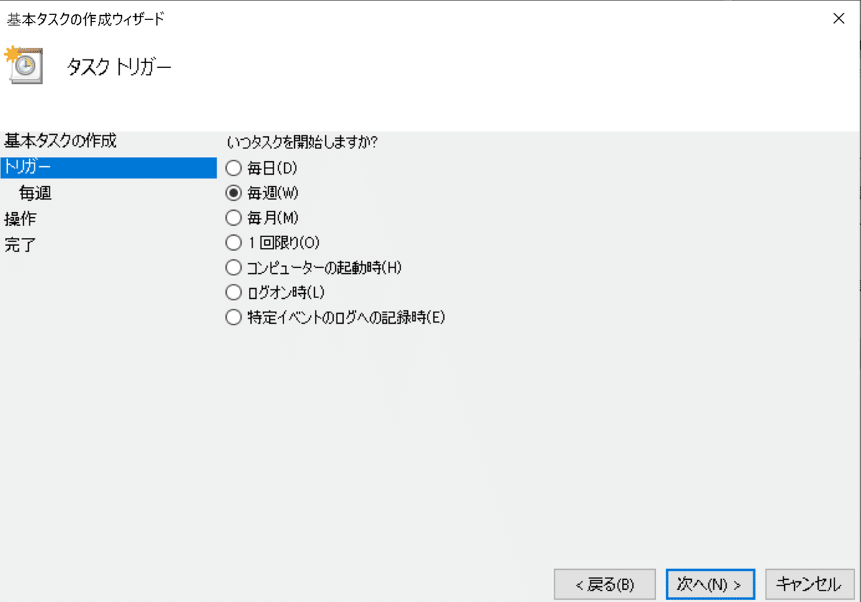
Task: Select the トリガー step in sidebar
Action: (x=108, y=167)
